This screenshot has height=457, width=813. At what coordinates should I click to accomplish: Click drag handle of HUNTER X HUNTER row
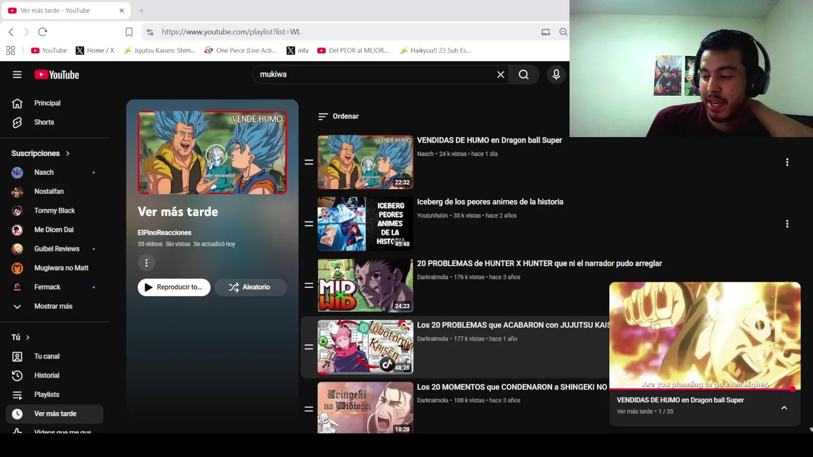(309, 286)
